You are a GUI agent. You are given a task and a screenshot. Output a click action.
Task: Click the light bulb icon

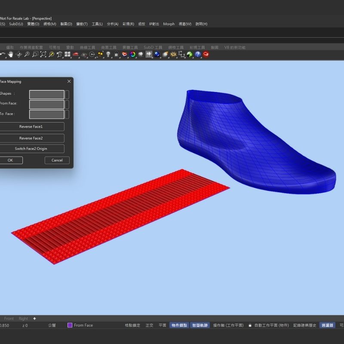point(108,54)
